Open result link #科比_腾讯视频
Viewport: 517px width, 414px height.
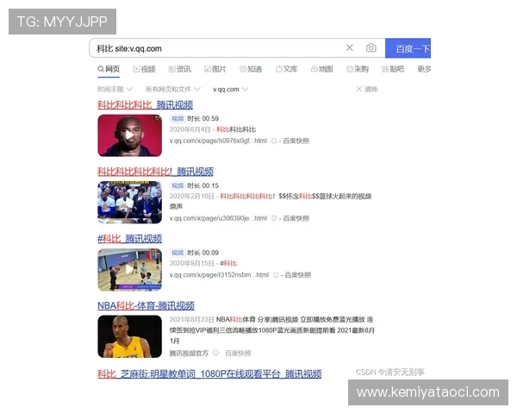(x=129, y=239)
